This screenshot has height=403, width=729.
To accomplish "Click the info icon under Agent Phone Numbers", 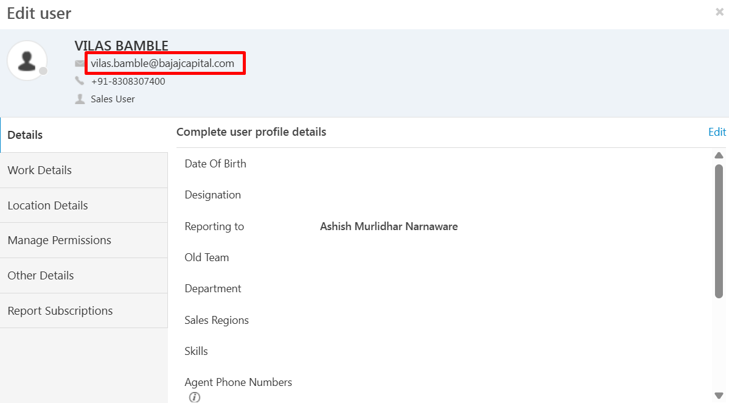I will coord(194,398).
